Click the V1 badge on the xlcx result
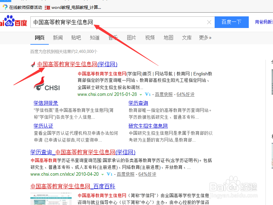Screen dimensions: 273x205 (x=109, y=174)
